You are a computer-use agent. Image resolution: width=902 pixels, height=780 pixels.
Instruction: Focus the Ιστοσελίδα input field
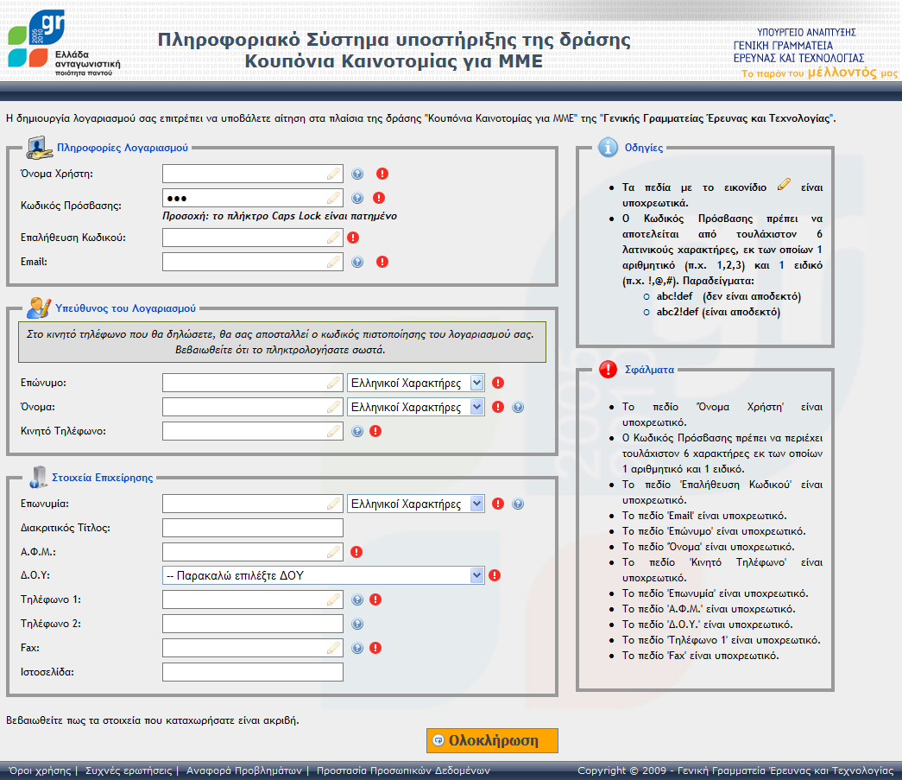coord(253,672)
